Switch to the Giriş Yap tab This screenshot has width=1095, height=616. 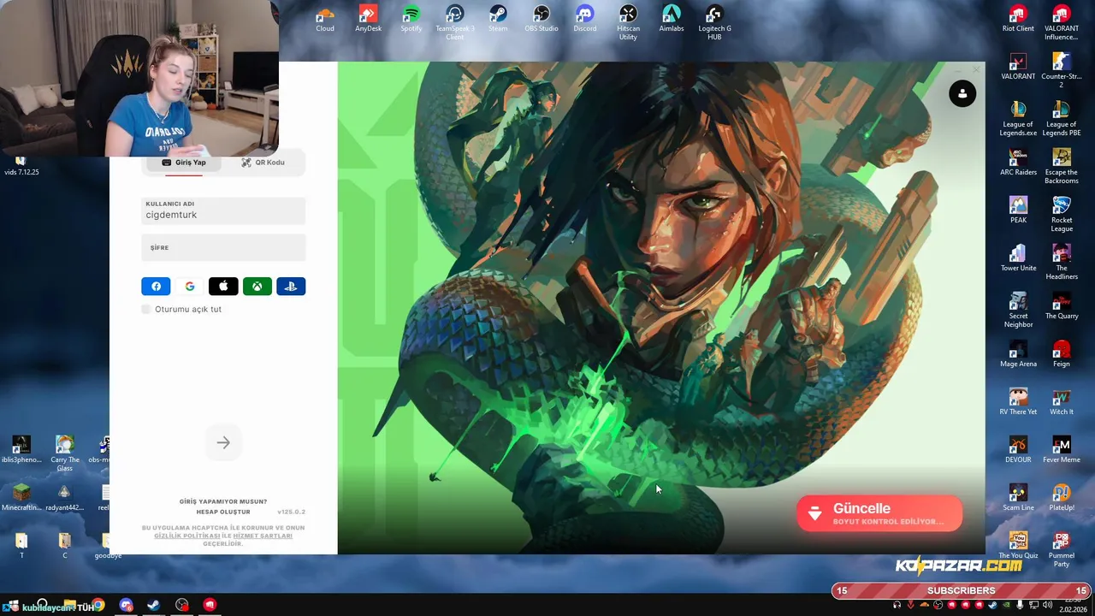tap(184, 163)
